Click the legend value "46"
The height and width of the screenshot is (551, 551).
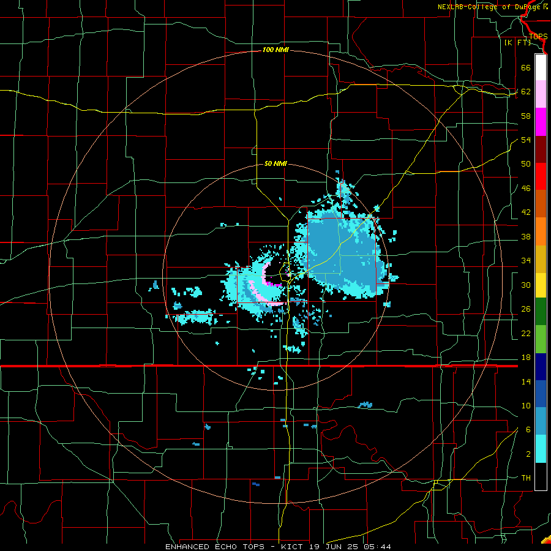[526, 189]
